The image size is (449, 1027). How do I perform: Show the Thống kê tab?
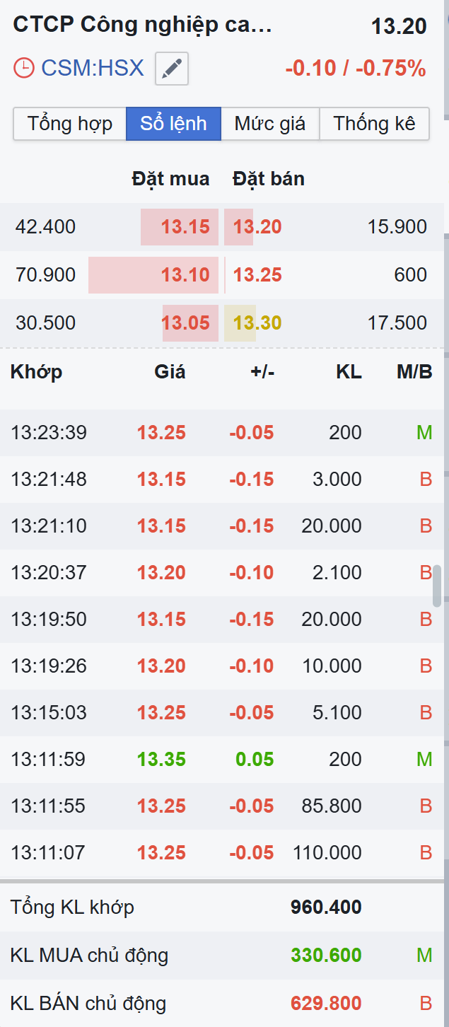tap(374, 124)
